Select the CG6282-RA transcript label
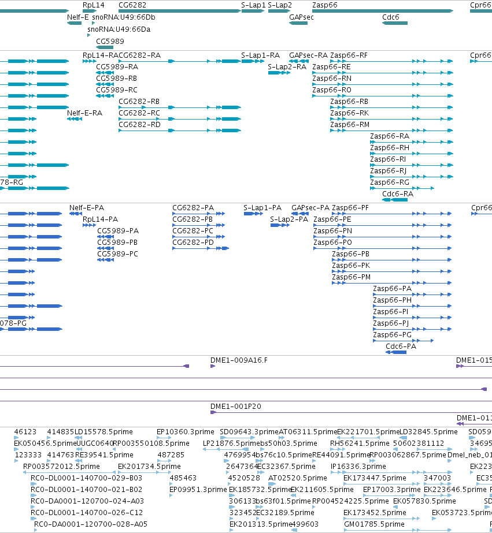 coord(139,55)
